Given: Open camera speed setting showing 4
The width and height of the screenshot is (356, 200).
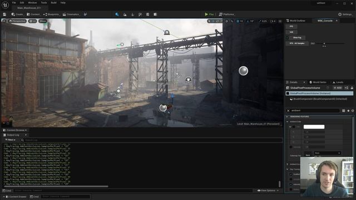Looking at the screenshot, I should (273, 21).
